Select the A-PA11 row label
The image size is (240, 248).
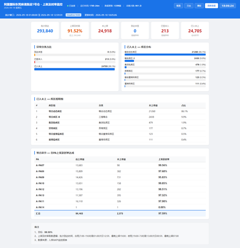(x=40, y=201)
